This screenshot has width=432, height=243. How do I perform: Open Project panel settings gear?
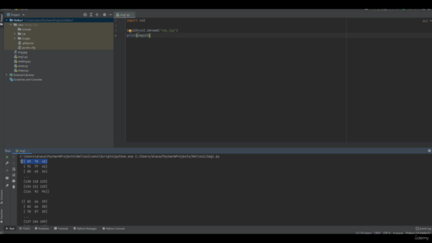coord(105,15)
